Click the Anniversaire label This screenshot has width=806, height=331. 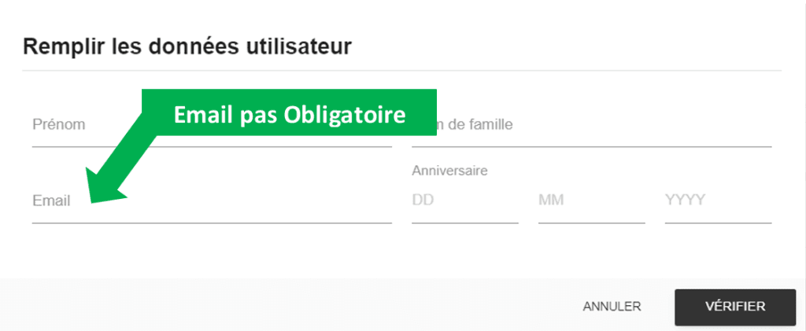click(x=449, y=170)
